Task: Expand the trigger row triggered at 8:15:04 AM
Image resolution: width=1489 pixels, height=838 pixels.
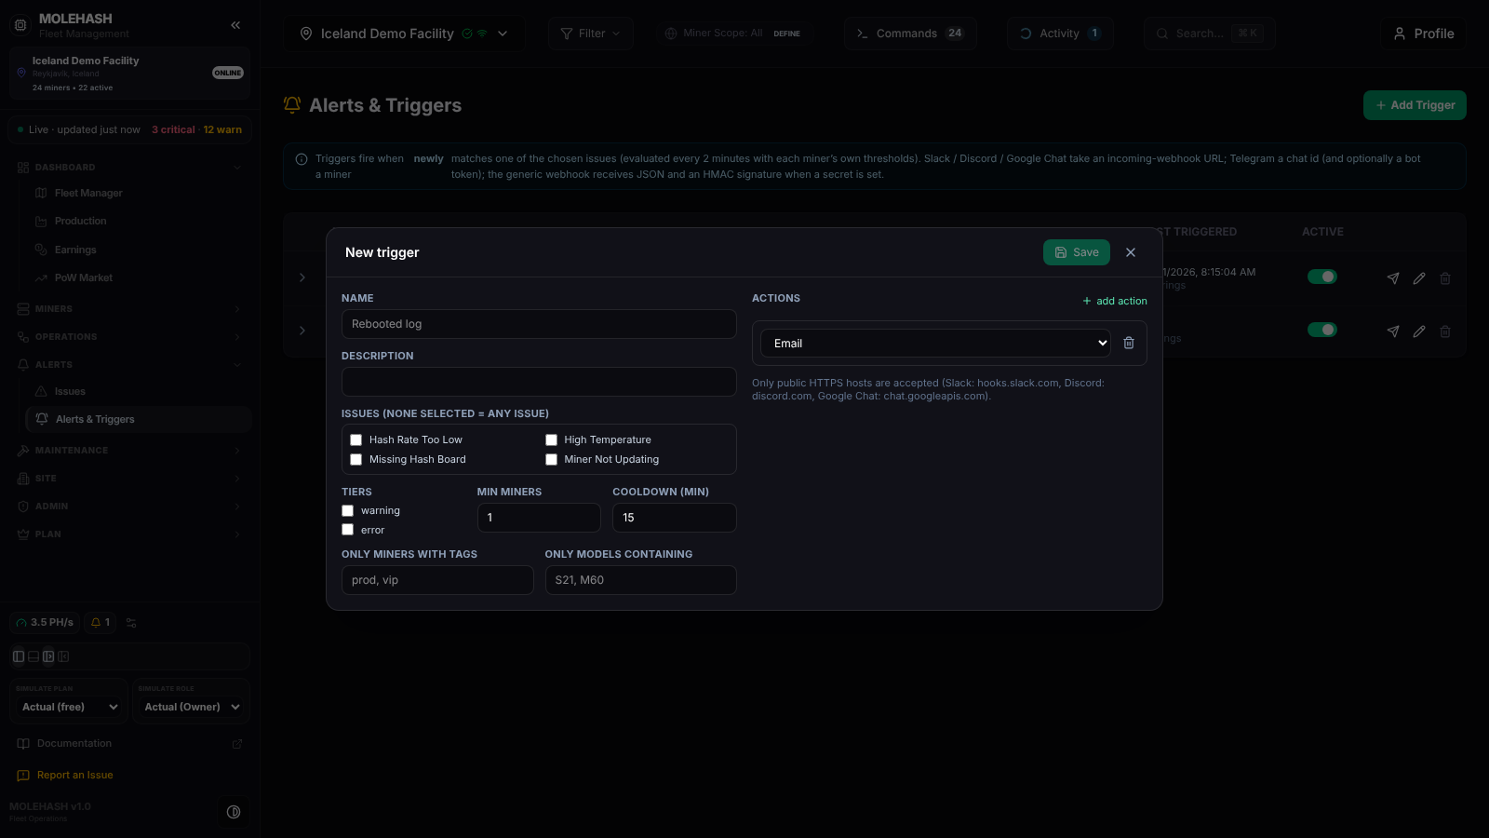Action: coord(302,277)
